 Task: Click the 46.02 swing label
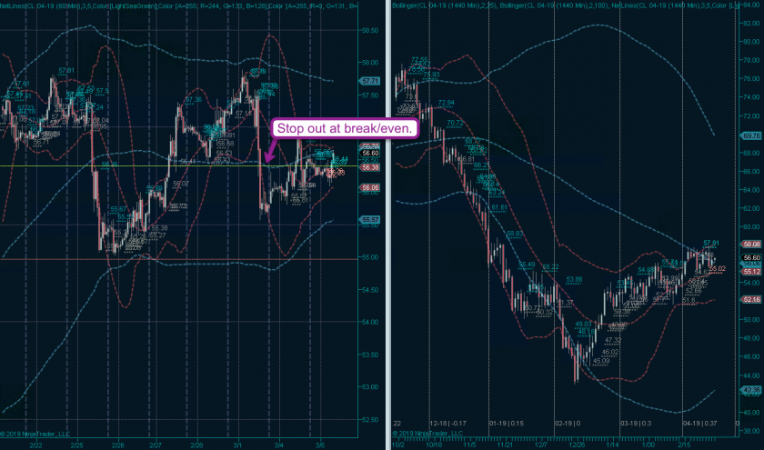(x=610, y=352)
